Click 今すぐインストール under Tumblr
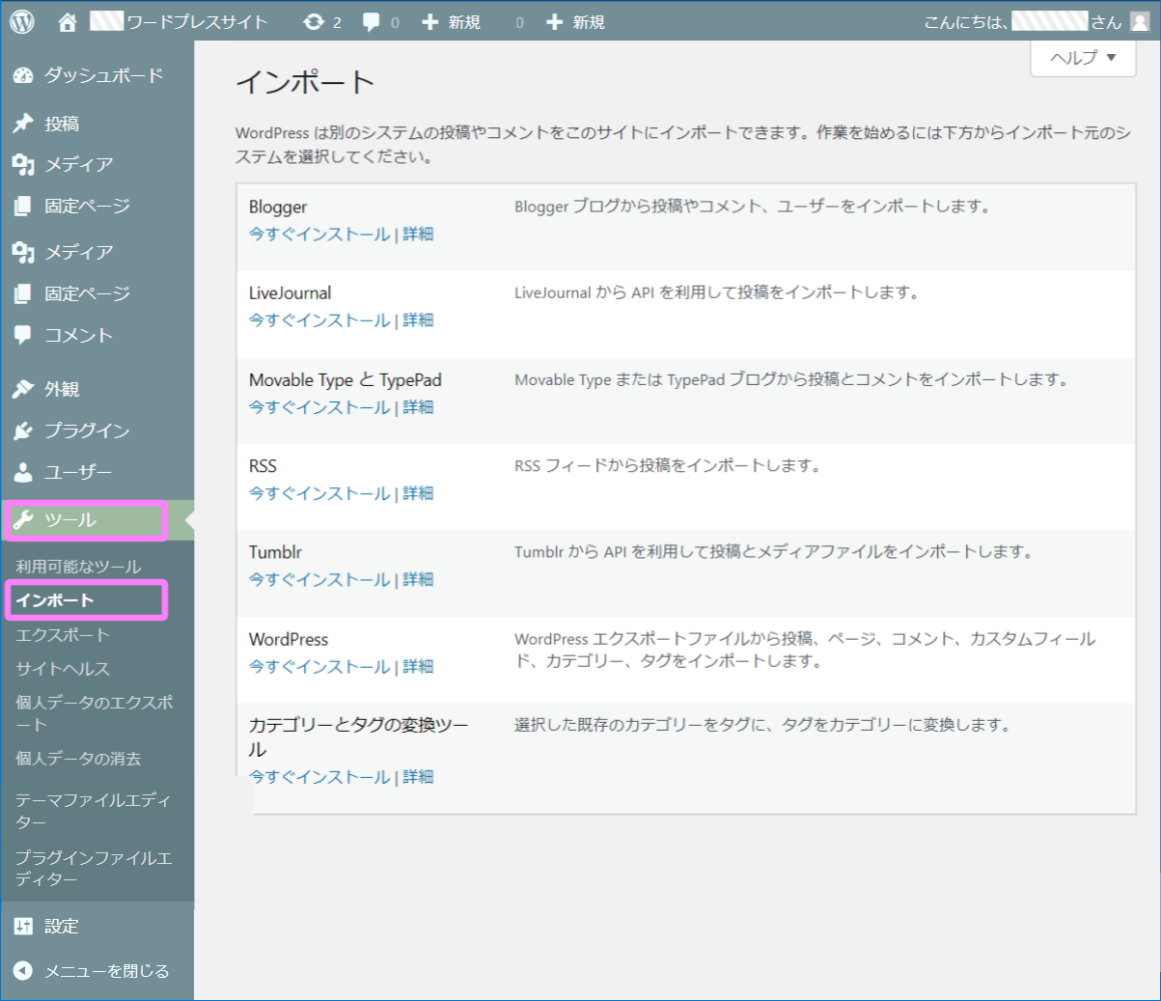Viewport: 1161px width, 1001px height. click(318, 579)
